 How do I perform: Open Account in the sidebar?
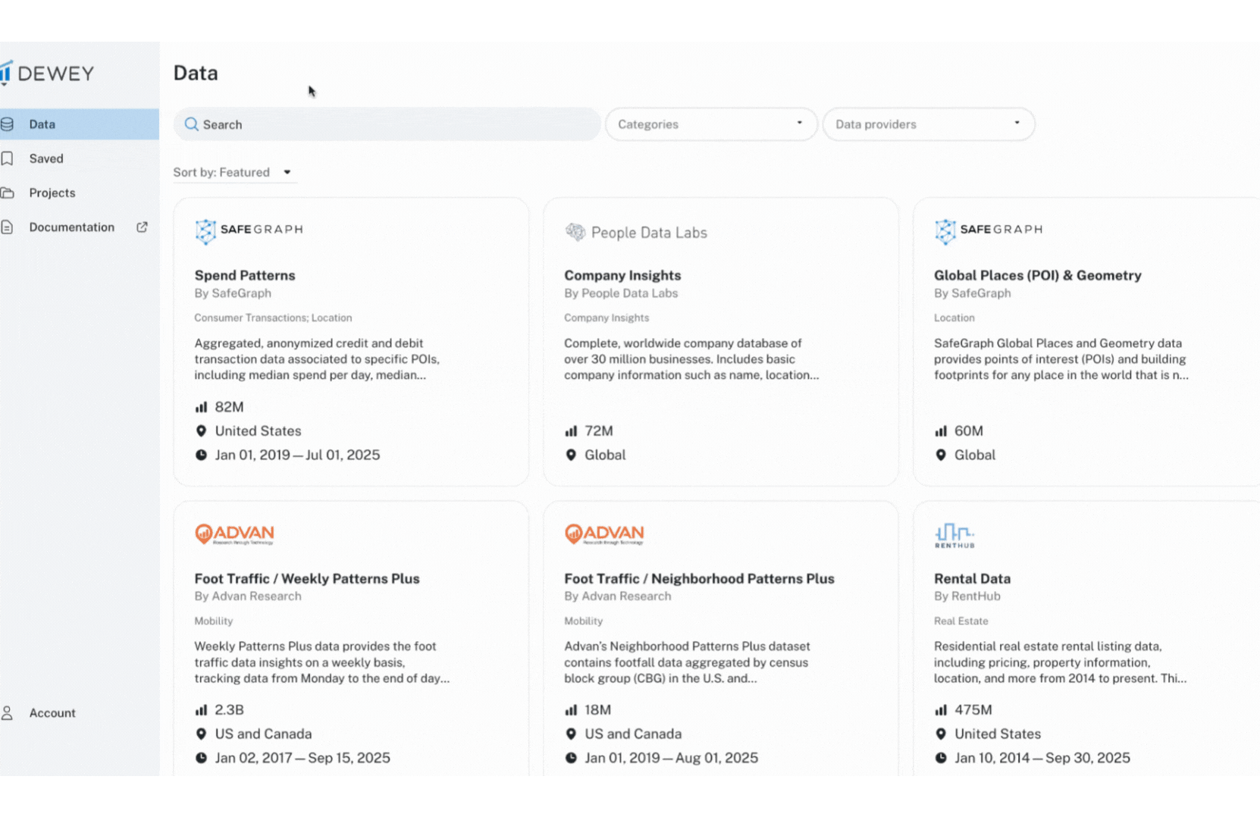pos(79,713)
